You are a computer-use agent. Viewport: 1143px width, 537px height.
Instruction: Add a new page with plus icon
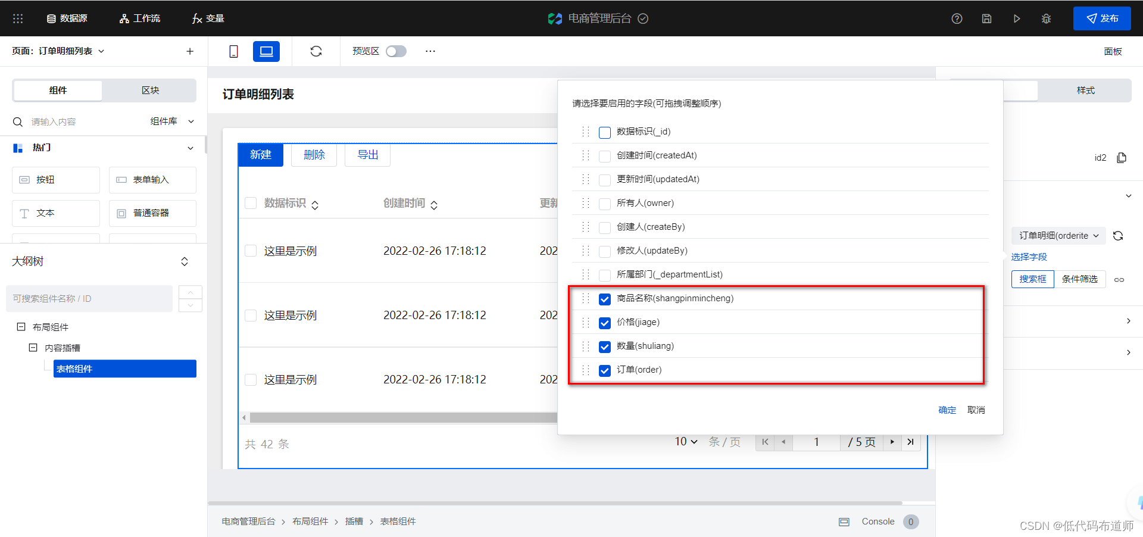pos(190,51)
